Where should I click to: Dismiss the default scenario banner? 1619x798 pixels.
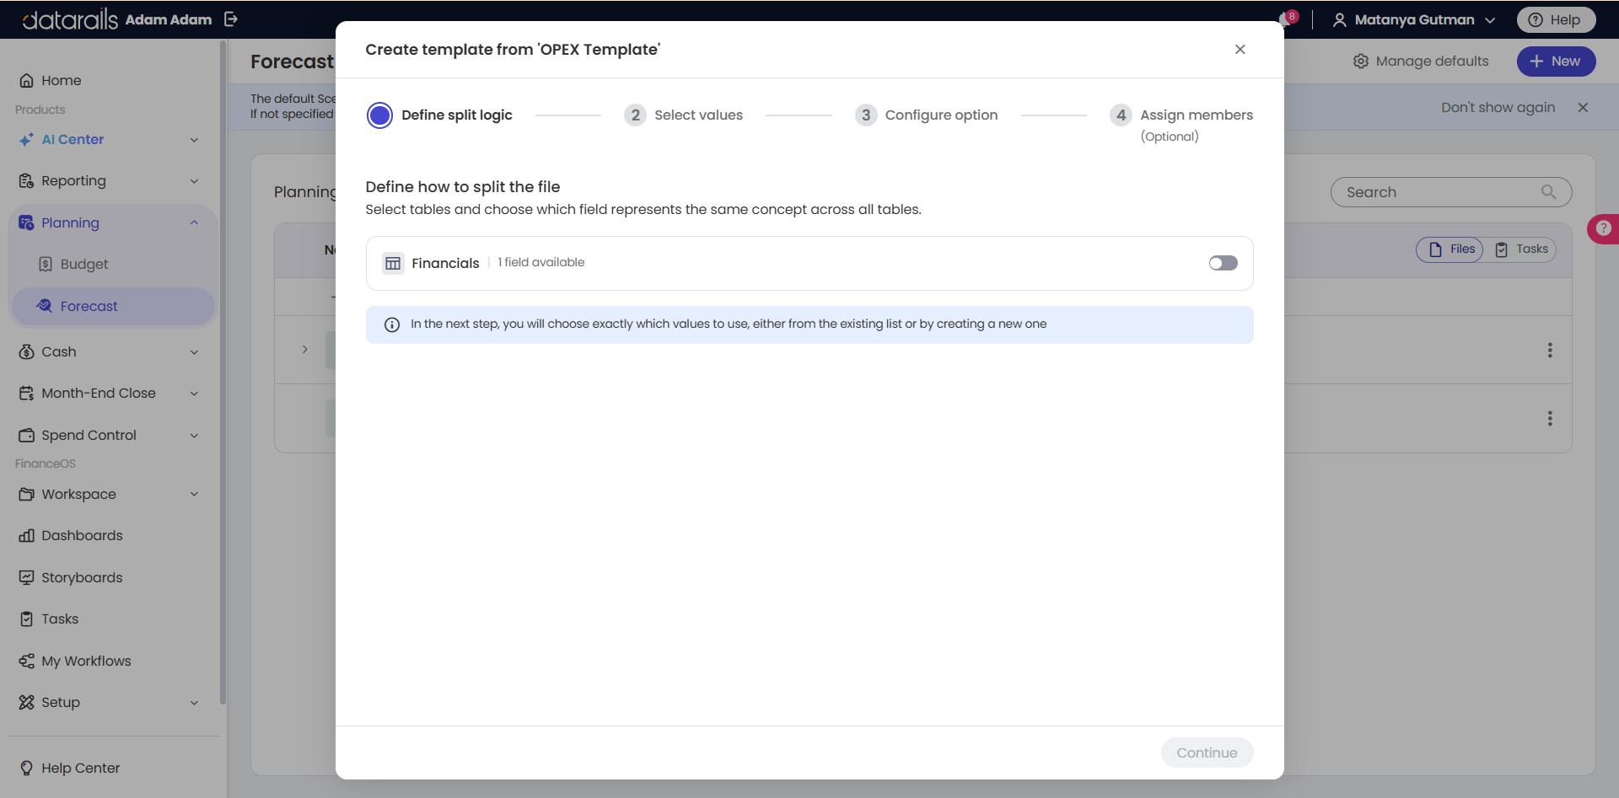pyautogui.click(x=1583, y=108)
